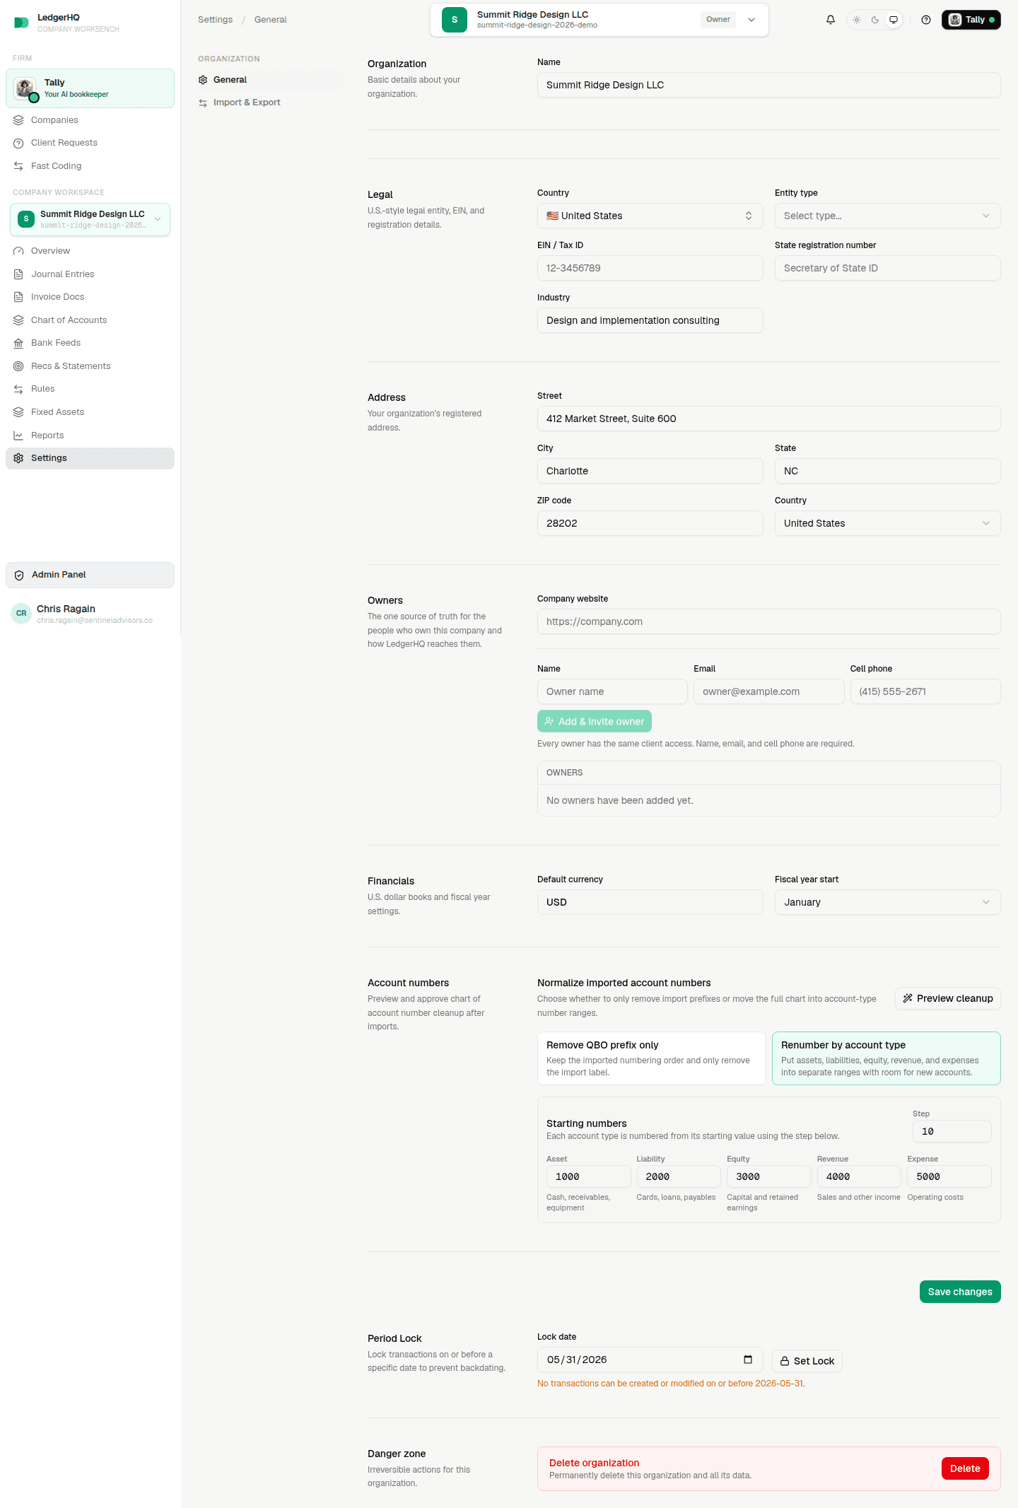Go to Client Requests
The width and height of the screenshot is (1018, 1508).
90,143
